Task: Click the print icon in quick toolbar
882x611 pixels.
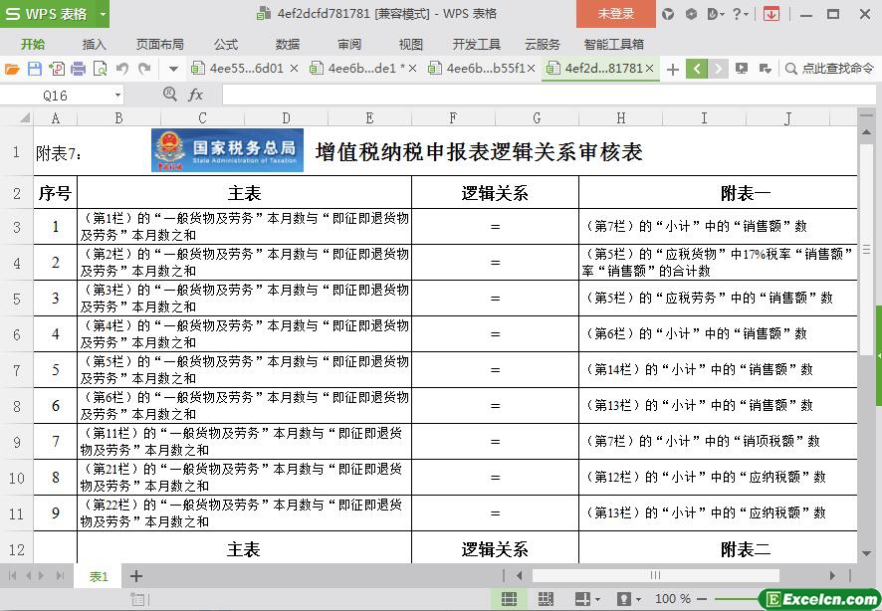Action: click(x=78, y=69)
